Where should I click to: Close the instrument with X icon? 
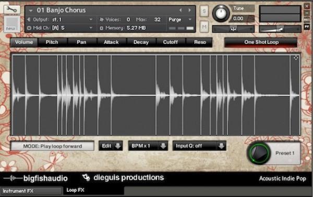coord(307,6)
